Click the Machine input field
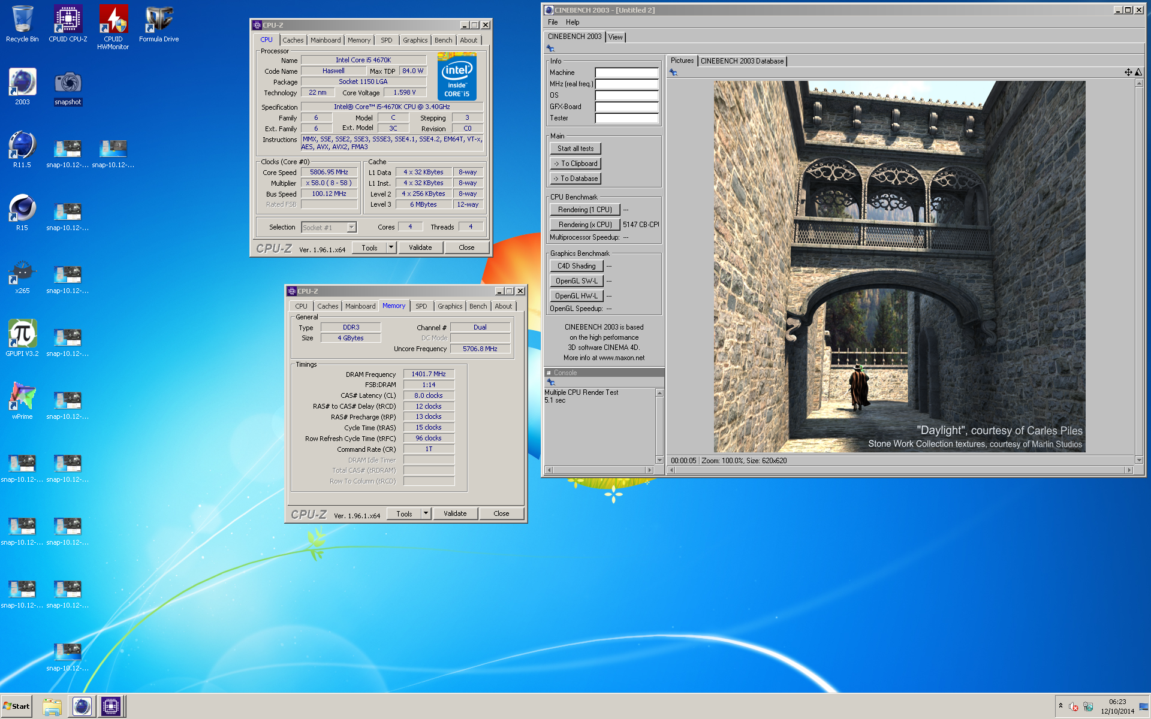Viewport: 1151px width, 719px height. [626, 72]
